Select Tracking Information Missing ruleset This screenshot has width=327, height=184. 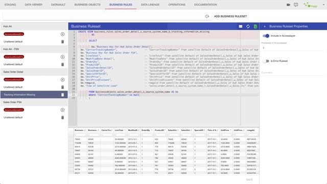34,95
